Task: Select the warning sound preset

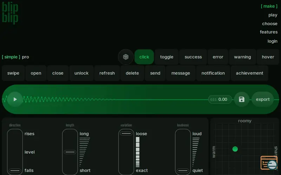Action: click(x=242, y=57)
